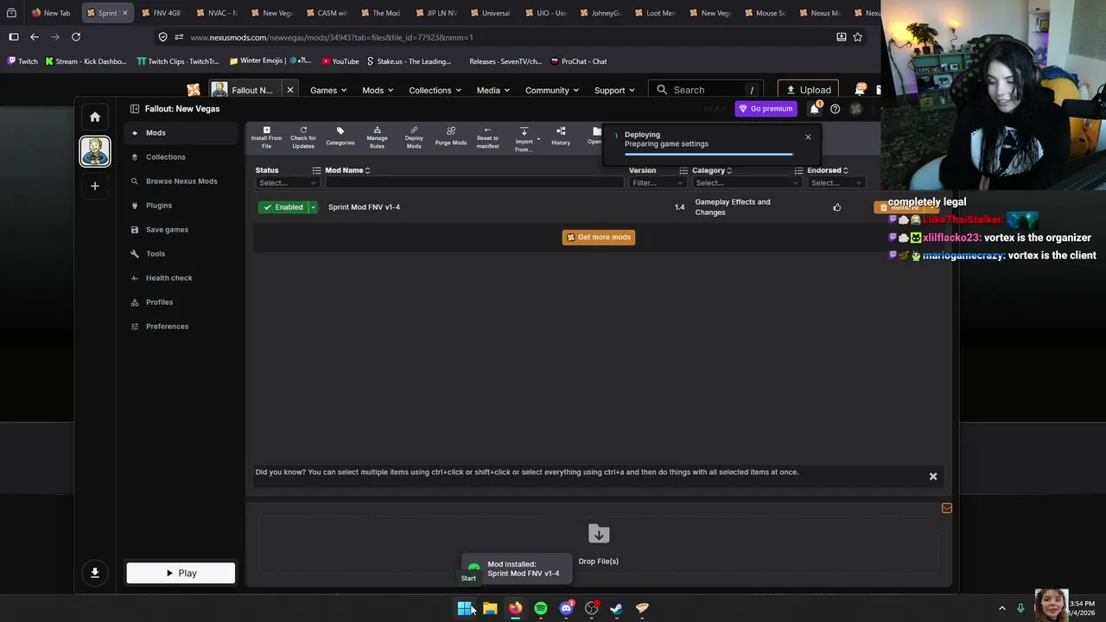Click the Upload button on Nexus Mods
Screen dimensions: 1106x622
(x=809, y=90)
